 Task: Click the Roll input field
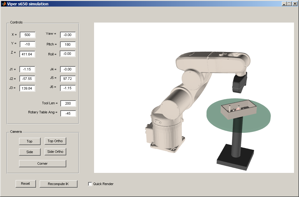coord(67,54)
